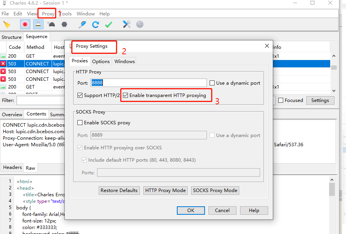Toggle the Focused checkbox in main window
This screenshot has height=234, width=346.
coord(280,100)
